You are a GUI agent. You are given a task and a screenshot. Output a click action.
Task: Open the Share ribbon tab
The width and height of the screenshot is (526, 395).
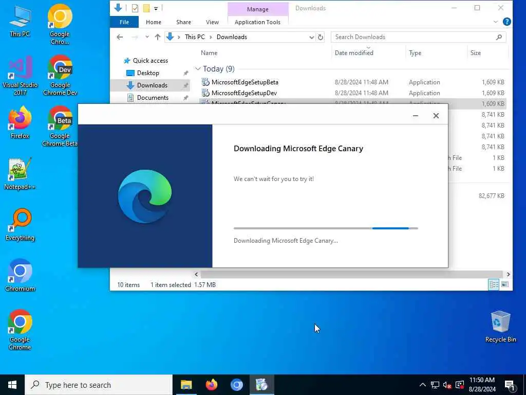pos(183,22)
